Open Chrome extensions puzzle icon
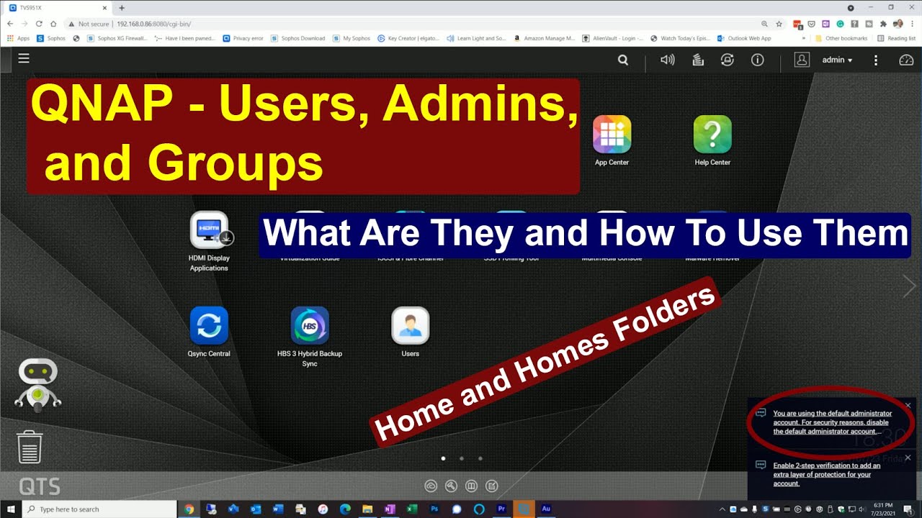The height and width of the screenshot is (518, 922). (x=883, y=24)
